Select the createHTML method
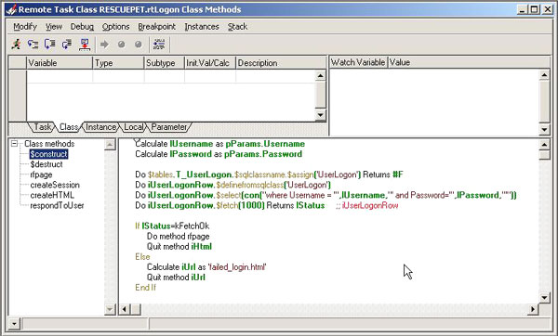558x336 pixels. point(52,195)
